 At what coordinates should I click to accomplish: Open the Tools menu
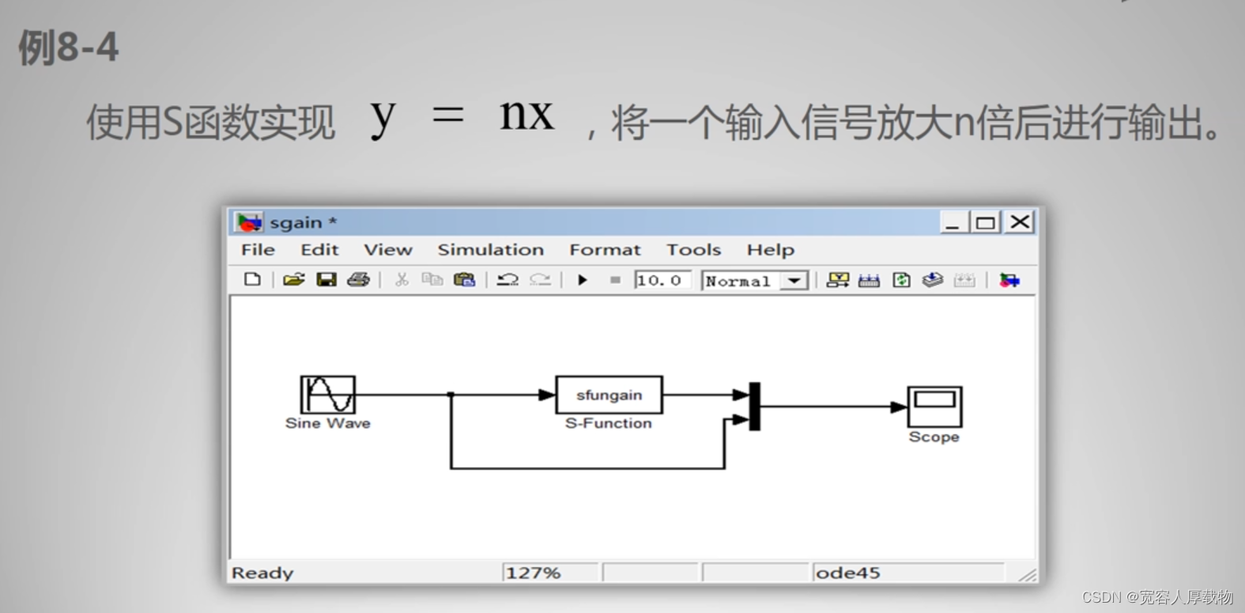tap(693, 250)
